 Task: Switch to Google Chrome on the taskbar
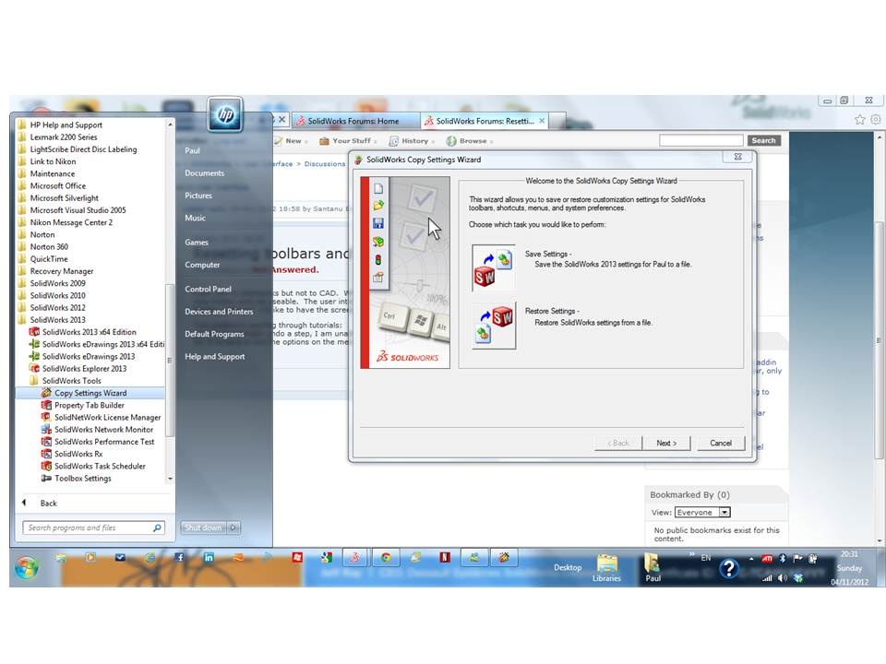[x=386, y=558]
